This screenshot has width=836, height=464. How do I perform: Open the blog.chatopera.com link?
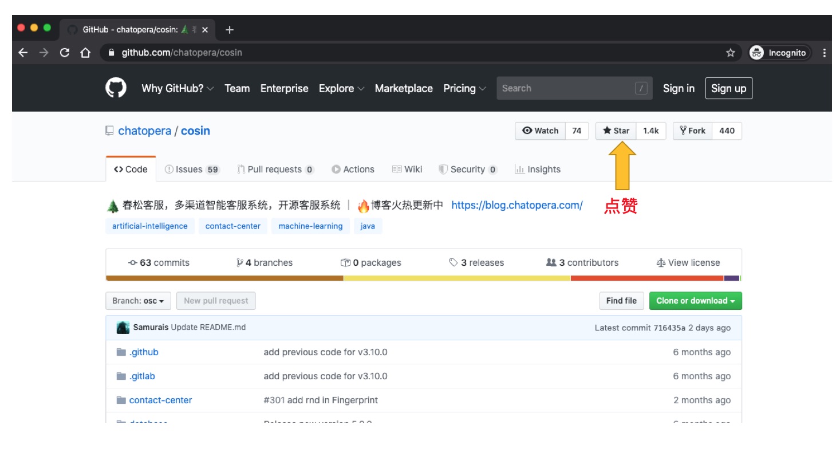click(x=517, y=205)
